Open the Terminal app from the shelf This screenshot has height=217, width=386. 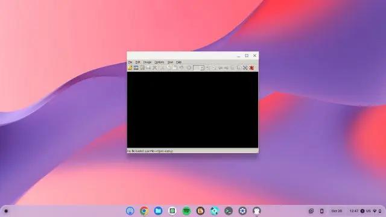click(229, 211)
